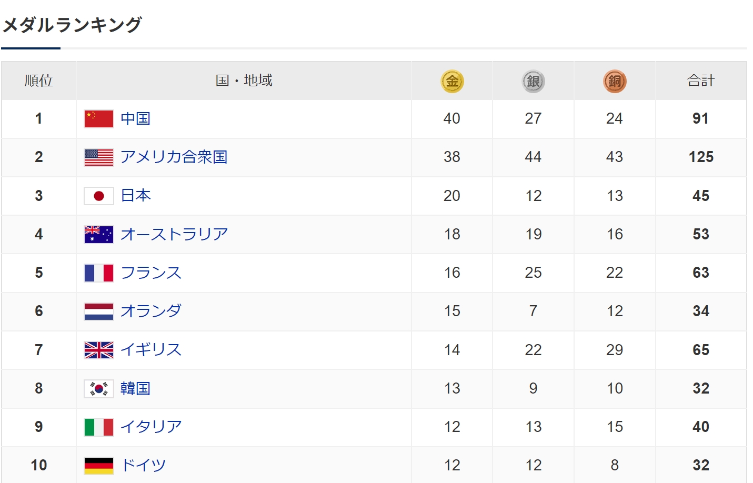Click the China flag icon
The width and height of the screenshot is (753, 483).
[x=99, y=119]
